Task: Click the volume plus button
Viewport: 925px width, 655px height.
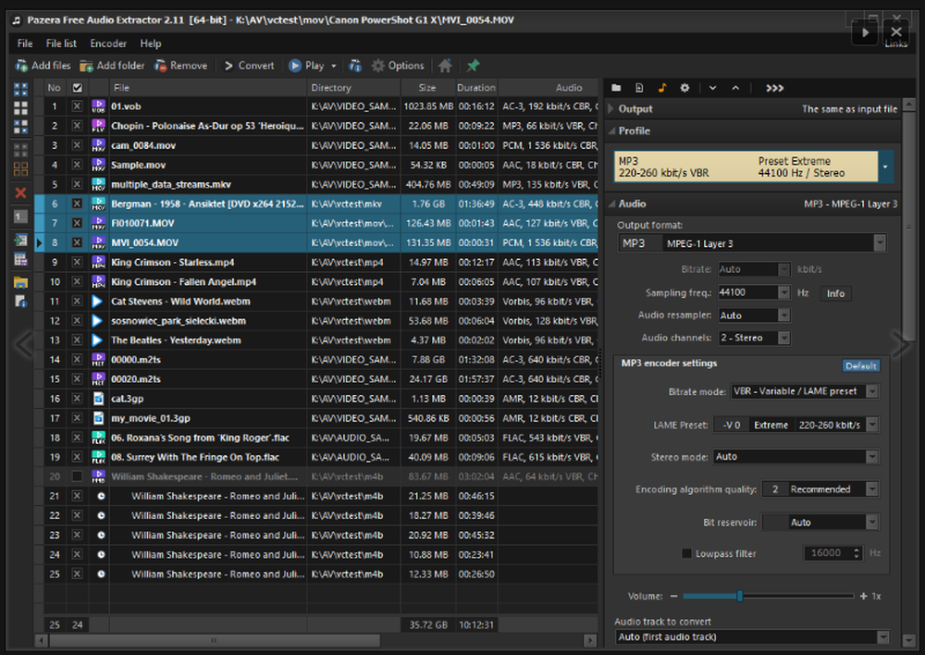Action: pos(864,596)
